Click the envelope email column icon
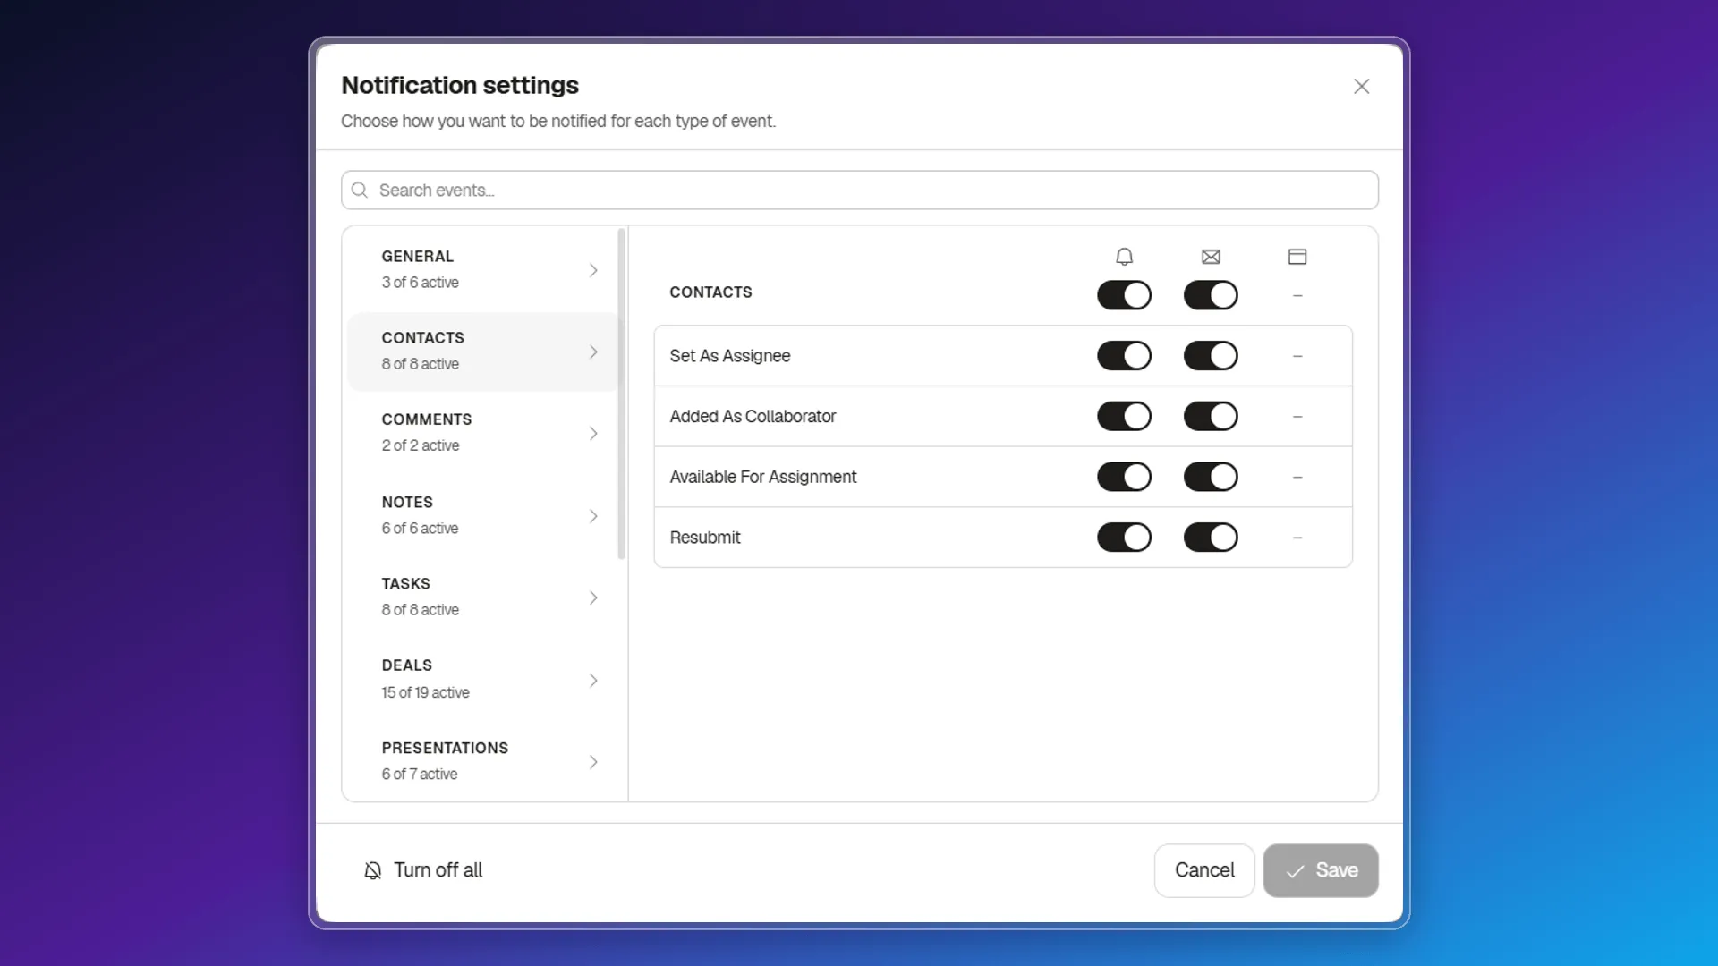Screen dimensions: 1718x966 tap(1211, 257)
